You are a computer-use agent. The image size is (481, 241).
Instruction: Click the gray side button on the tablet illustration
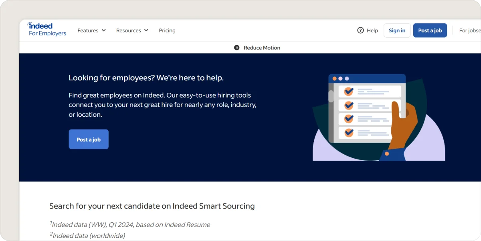pos(330,96)
